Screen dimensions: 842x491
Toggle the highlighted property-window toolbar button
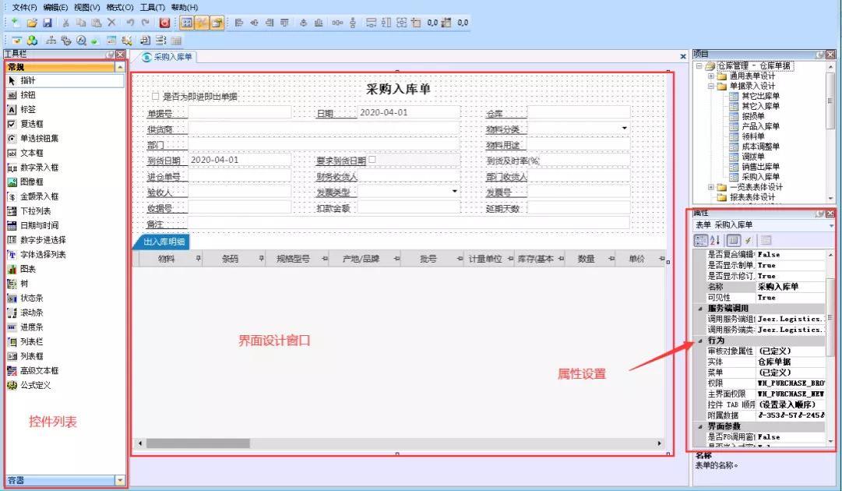(x=217, y=23)
